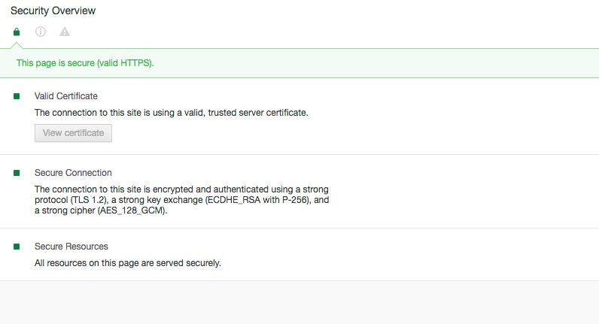Select the Valid Certificate section title
This screenshot has height=324, width=599.
(x=66, y=96)
